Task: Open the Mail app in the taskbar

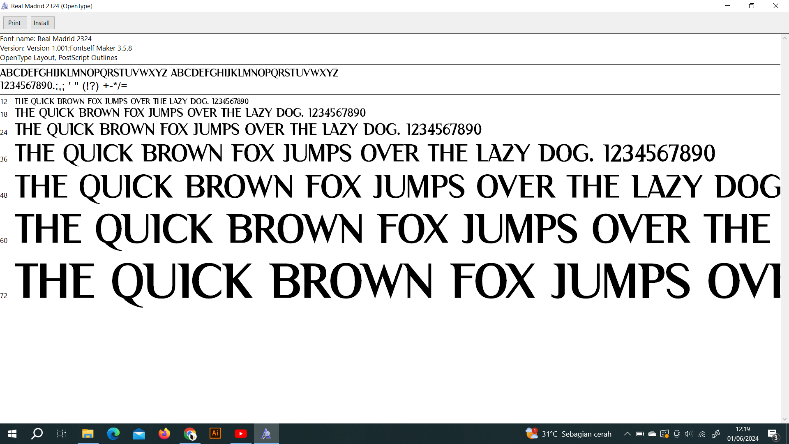Action: coord(139,434)
